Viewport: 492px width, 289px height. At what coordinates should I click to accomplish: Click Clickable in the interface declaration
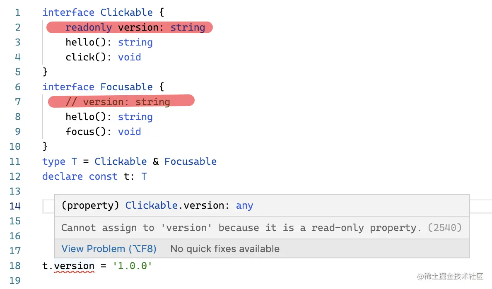pyautogui.click(x=126, y=12)
